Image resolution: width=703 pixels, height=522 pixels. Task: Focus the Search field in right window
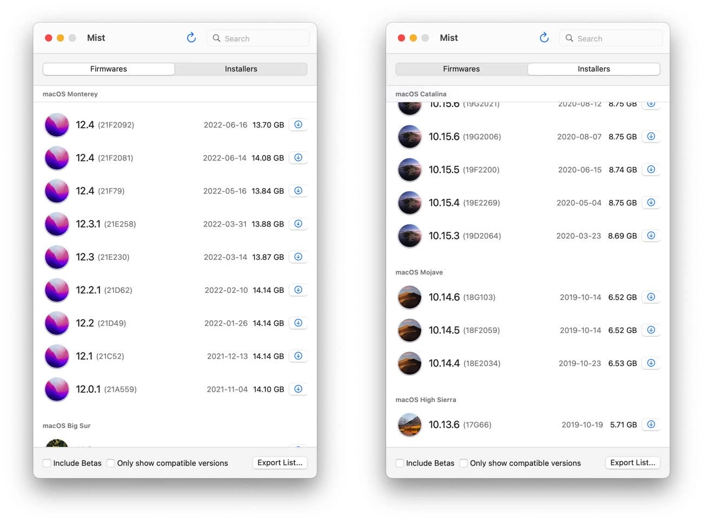pyautogui.click(x=611, y=38)
